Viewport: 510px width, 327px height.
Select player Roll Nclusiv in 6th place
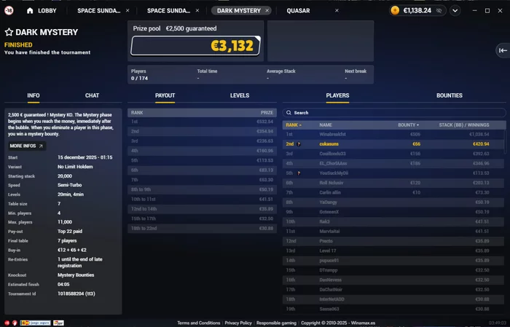(394, 183)
